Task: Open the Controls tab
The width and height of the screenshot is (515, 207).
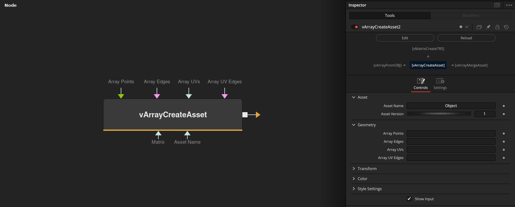Action: pos(421,84)
